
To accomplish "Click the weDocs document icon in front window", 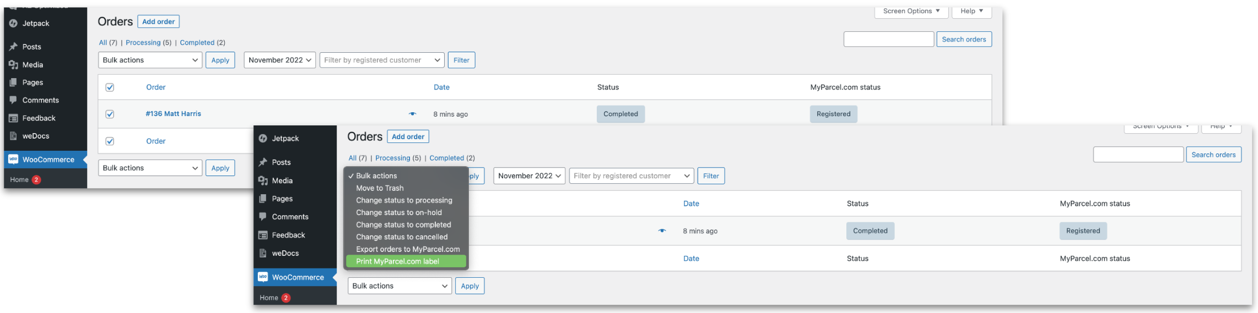I will (x=263, y=253).
